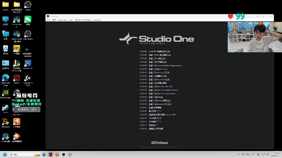The image size is (282, 158).
Task: Click the webcam overlay thumbnail
Action: pos(255,37)
